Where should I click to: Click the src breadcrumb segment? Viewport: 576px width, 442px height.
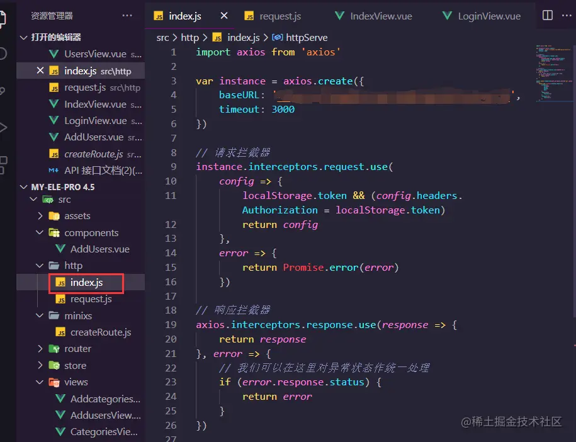tap(163, 38)
